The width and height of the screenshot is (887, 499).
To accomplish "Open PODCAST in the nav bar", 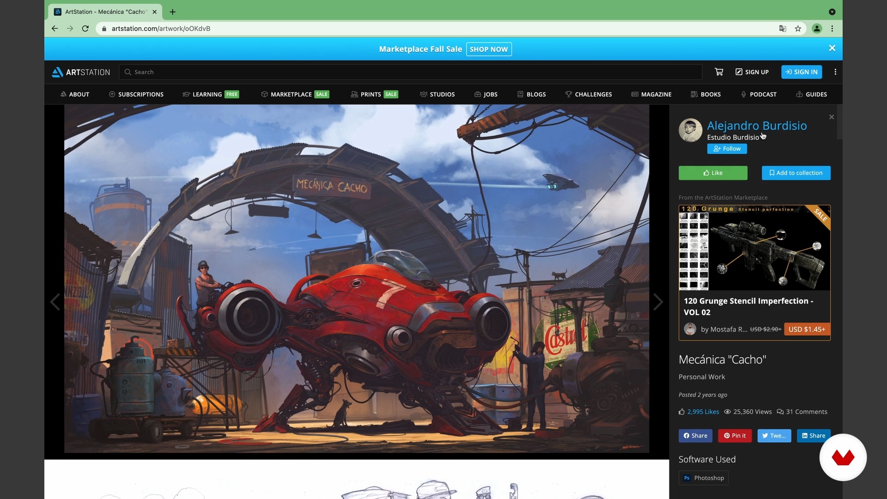I will click(x=759, y=94).
